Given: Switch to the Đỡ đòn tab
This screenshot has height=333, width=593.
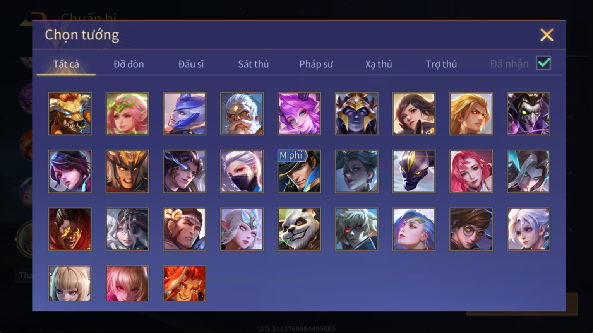Looking at the screenshot, I should (x=129, y=64).
